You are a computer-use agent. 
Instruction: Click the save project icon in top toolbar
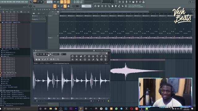click(133, 2)
